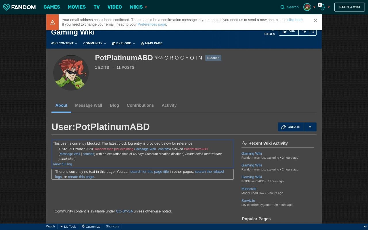This screenshot has width=368, height=230.
Task: Click 'search for this page title' link
Action: pos(149,172)
